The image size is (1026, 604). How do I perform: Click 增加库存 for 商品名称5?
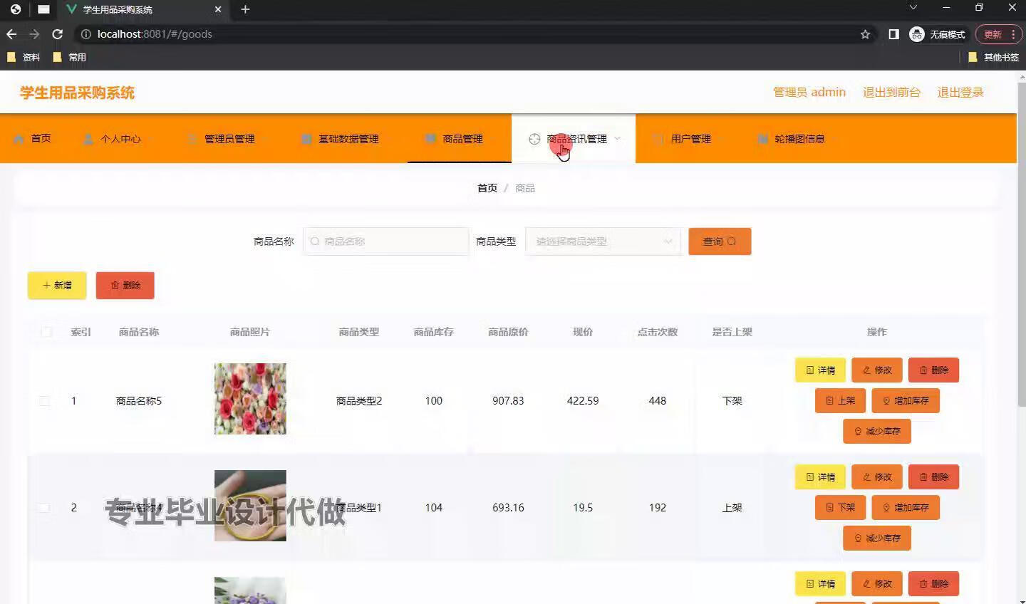tap(906, 401)
